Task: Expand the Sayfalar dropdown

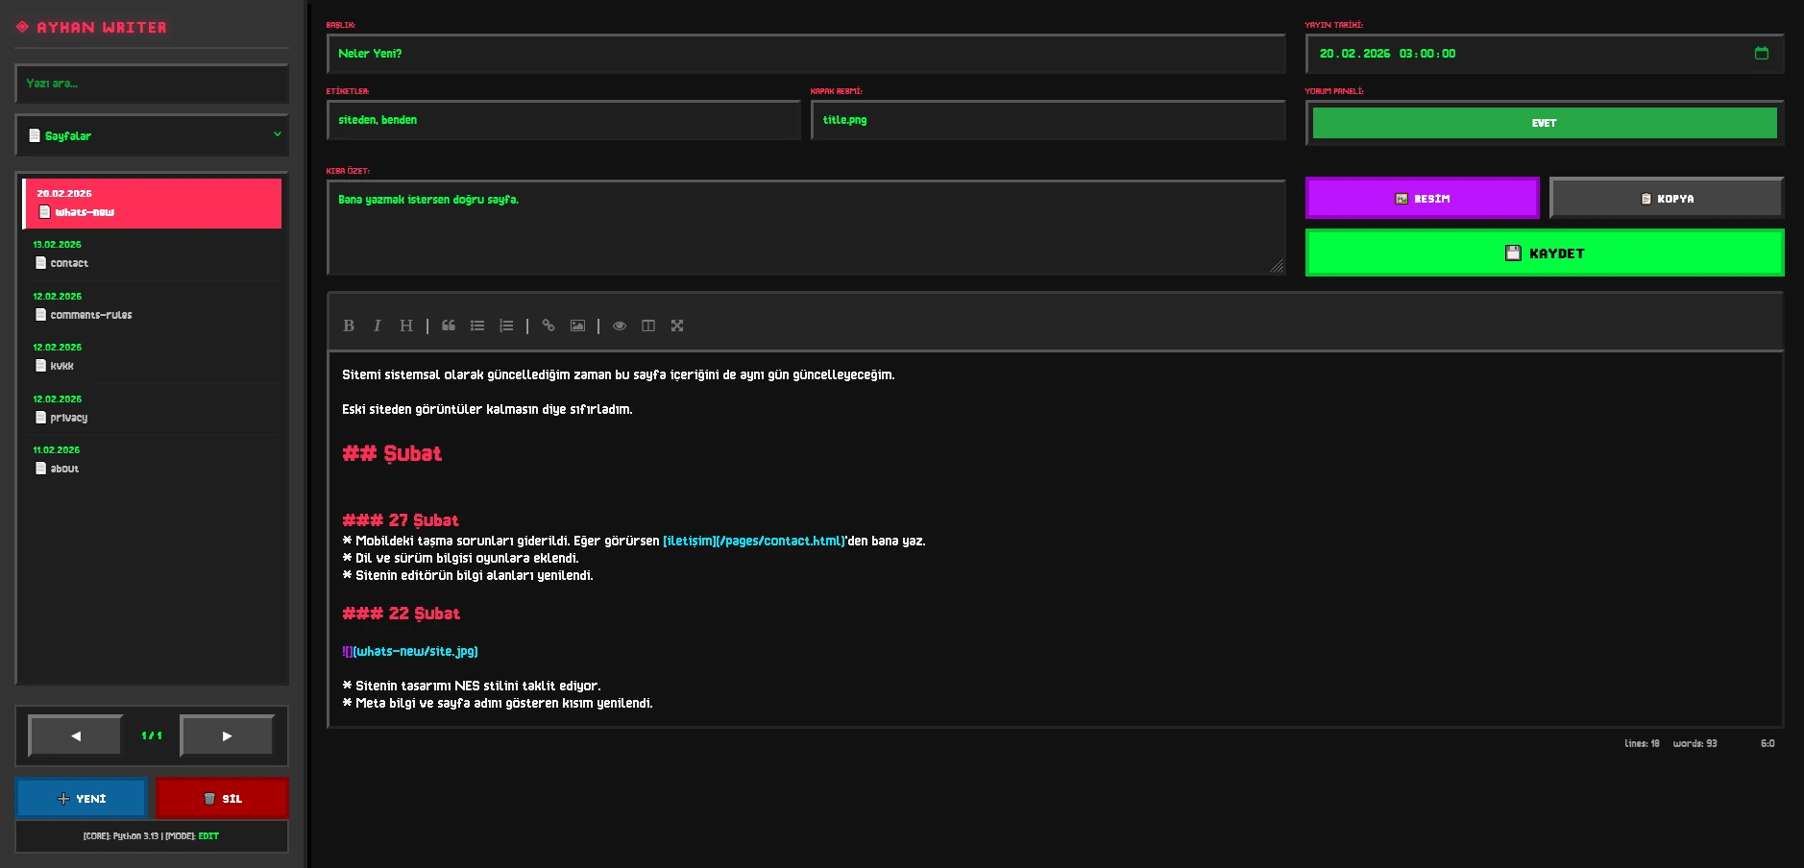Action: click(152, 135)
